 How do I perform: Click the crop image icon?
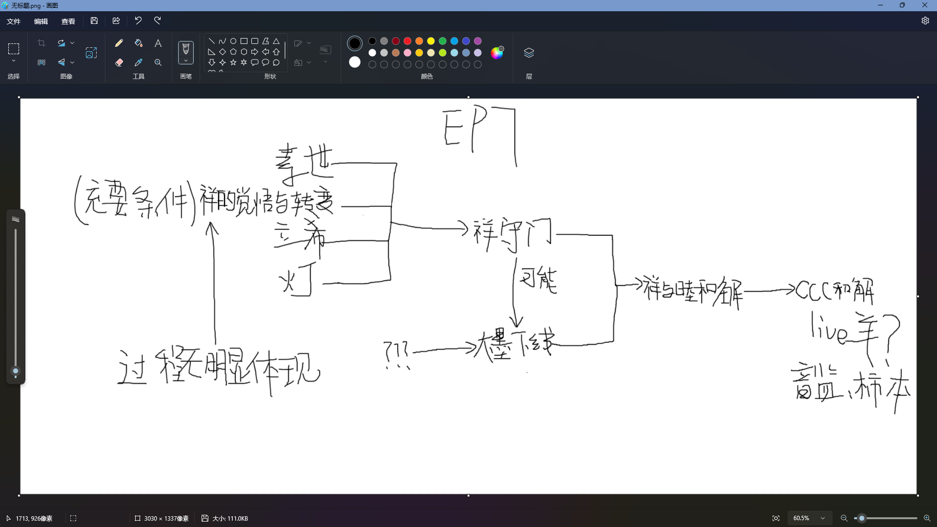[41, 43]
